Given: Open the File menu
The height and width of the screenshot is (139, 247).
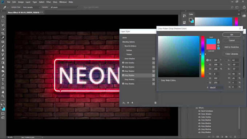Looking at the screenshot, I should [x=9, y=2].
